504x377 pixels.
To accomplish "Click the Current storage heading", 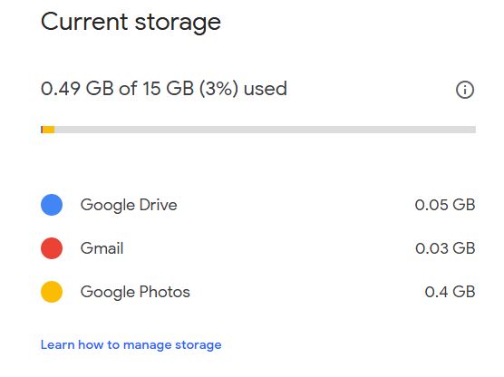I will pyautogui.click(x=131, y=23).
